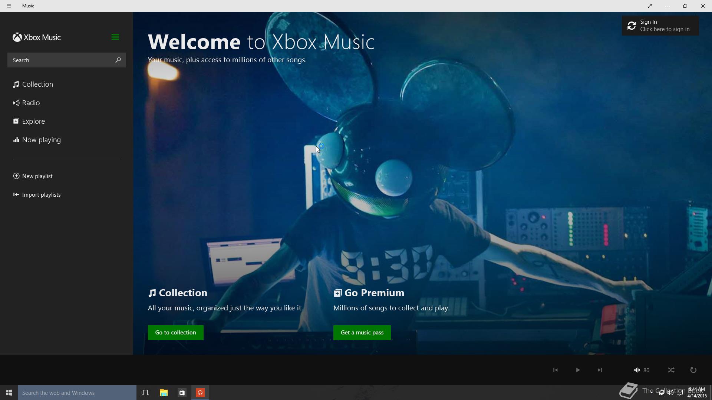Click the sync arrows Sign In icon
Screen dimensions: 712x400
pos(632,26)
